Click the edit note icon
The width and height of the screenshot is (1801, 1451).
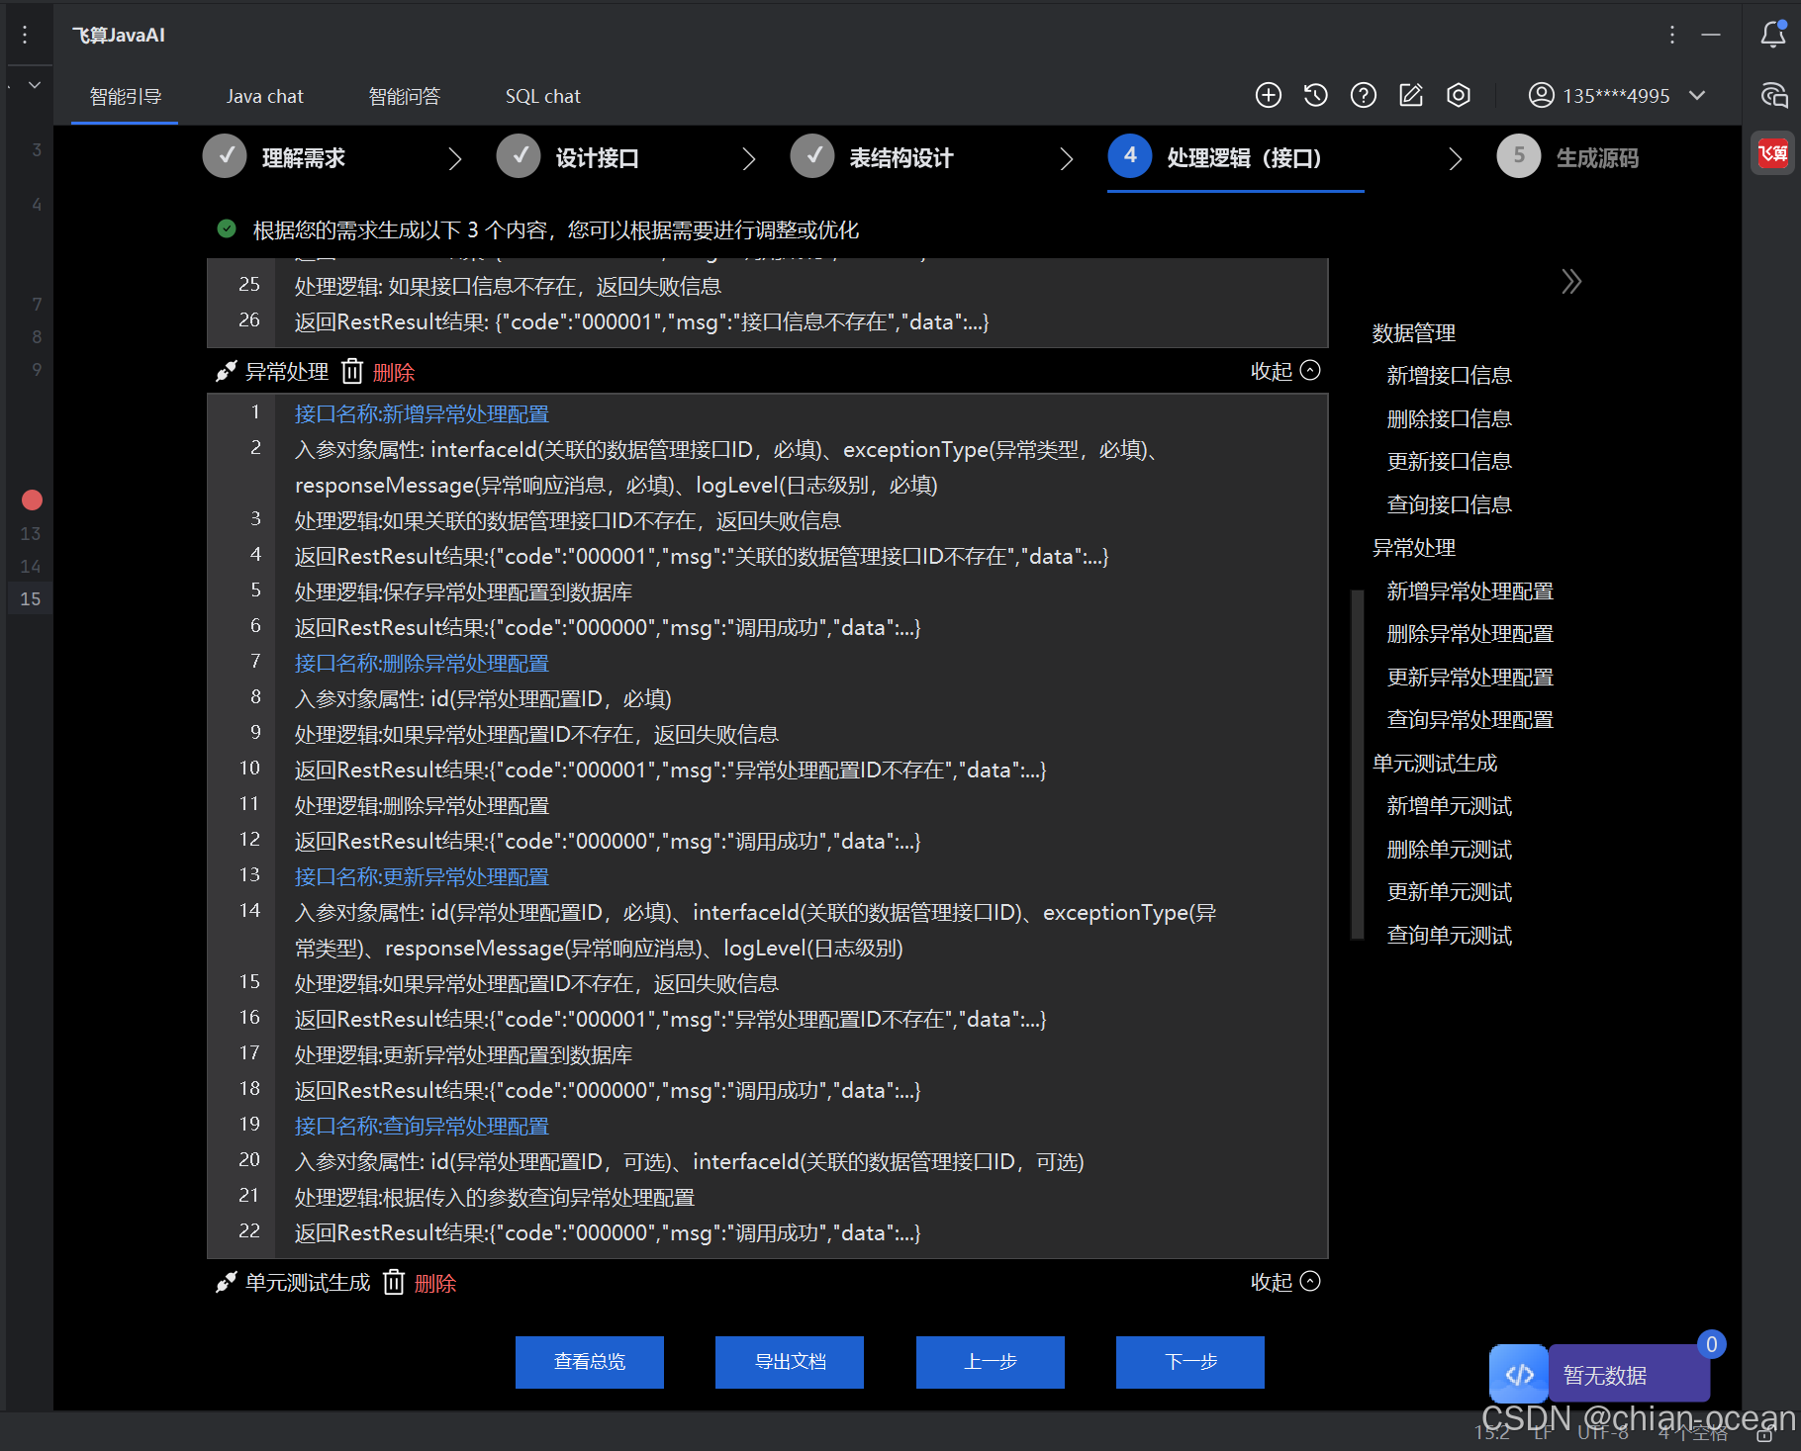click(x=1410, y=95)
